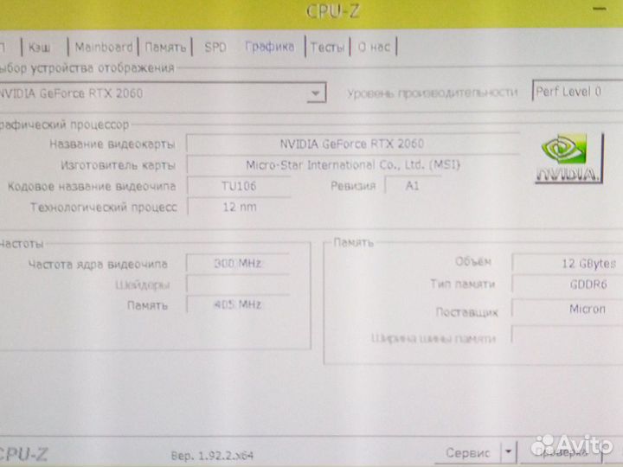Open the Mainboard tab
This screenshot has height=467, width=623.
(x=104, y=48)
